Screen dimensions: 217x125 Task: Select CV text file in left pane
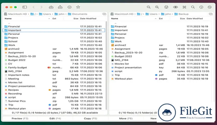pos(54,64)
